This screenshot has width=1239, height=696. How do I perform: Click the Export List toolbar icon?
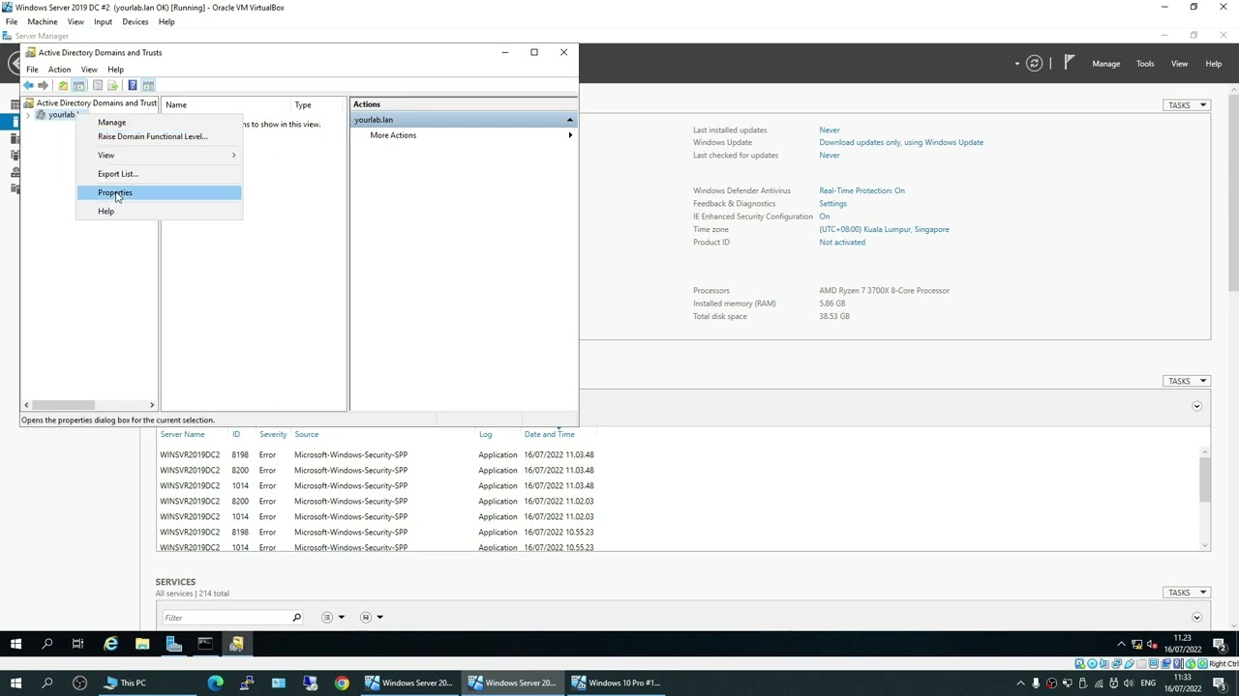[x=113, y=86]
